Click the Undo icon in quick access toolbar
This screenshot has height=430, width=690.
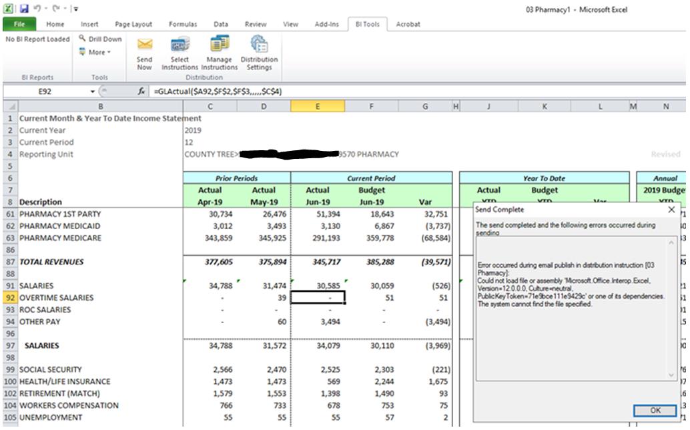click(x=37, y=9)
